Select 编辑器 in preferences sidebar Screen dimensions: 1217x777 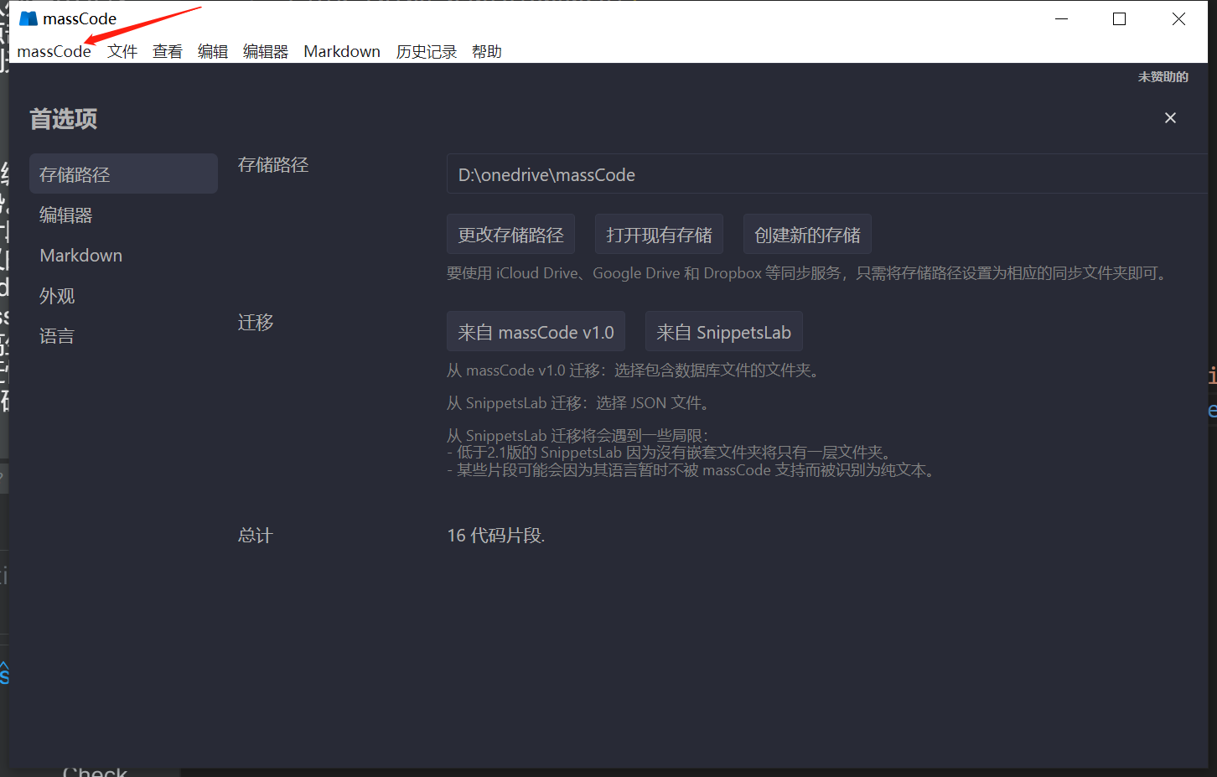[123, 215]
